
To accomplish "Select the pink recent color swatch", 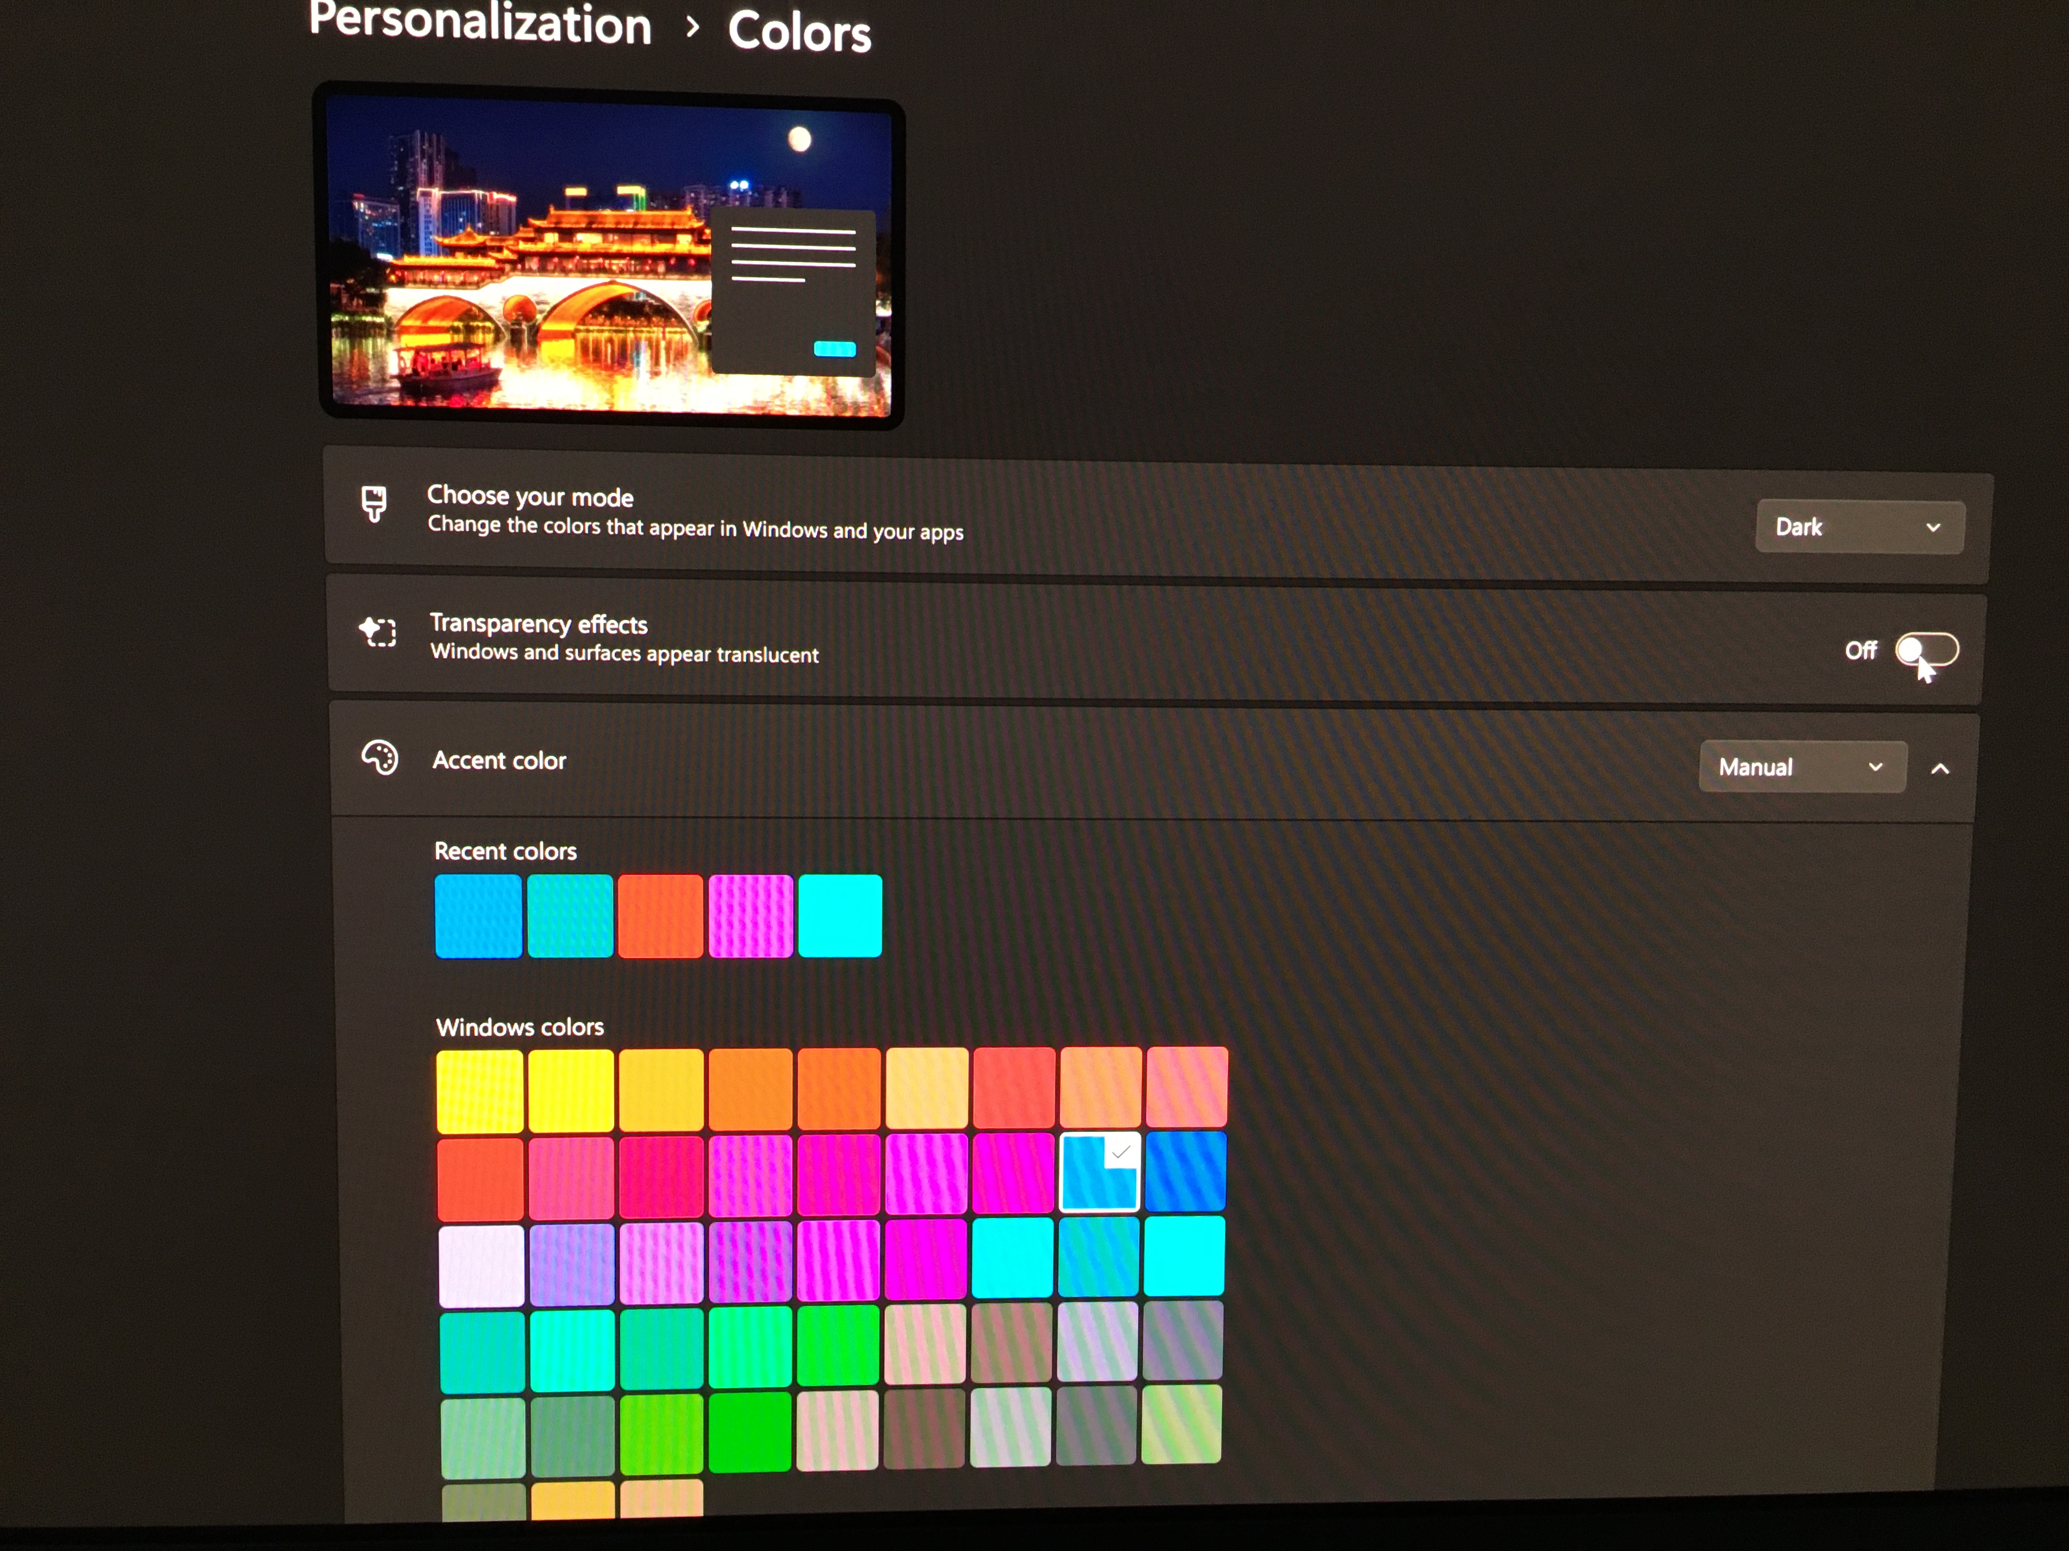I will pos(750,916).
